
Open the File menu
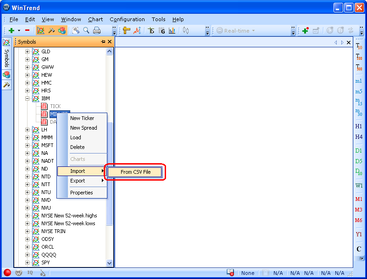(x=14, y=19)
